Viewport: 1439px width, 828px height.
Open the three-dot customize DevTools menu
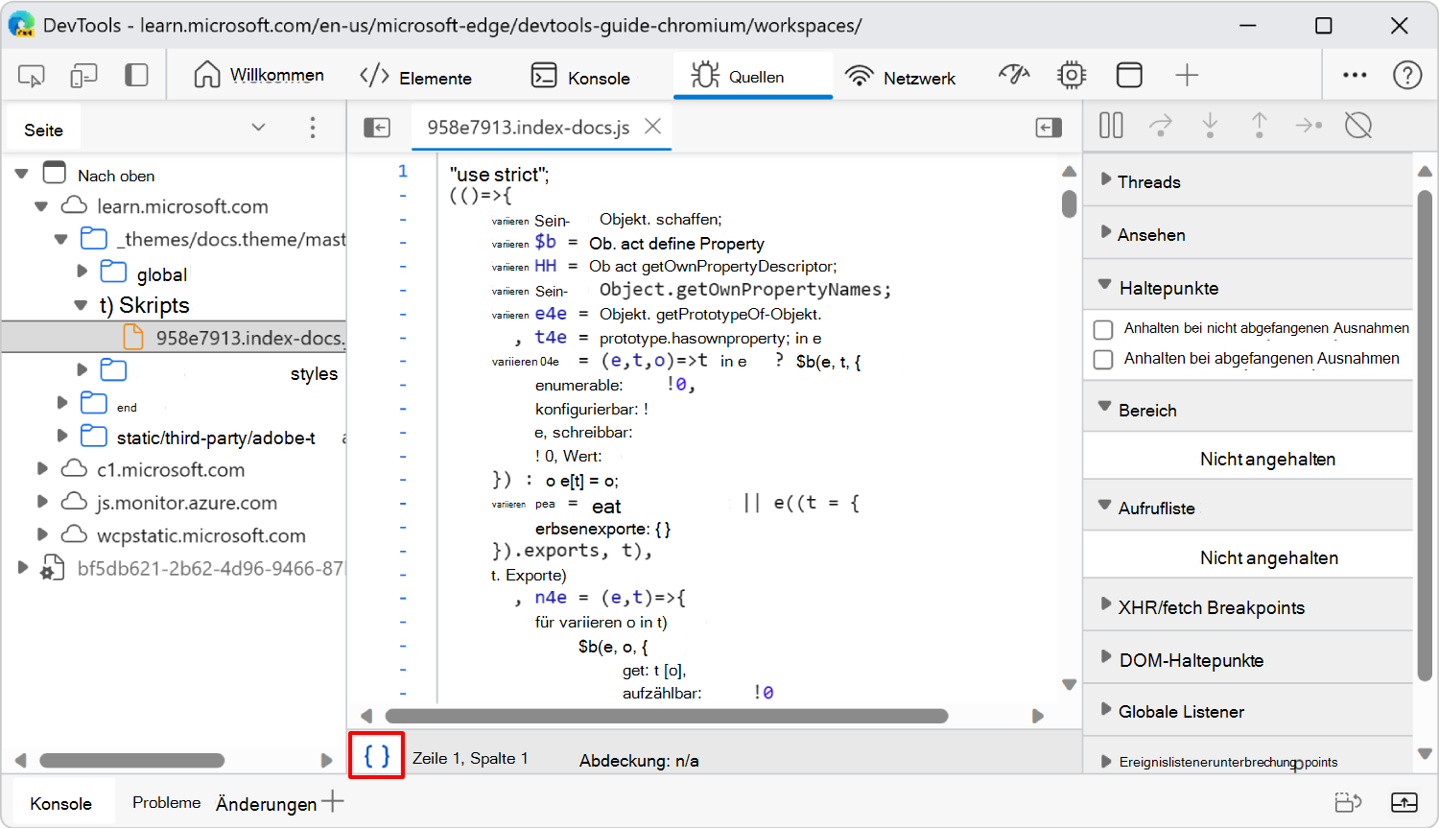[x=1355, y=75]
